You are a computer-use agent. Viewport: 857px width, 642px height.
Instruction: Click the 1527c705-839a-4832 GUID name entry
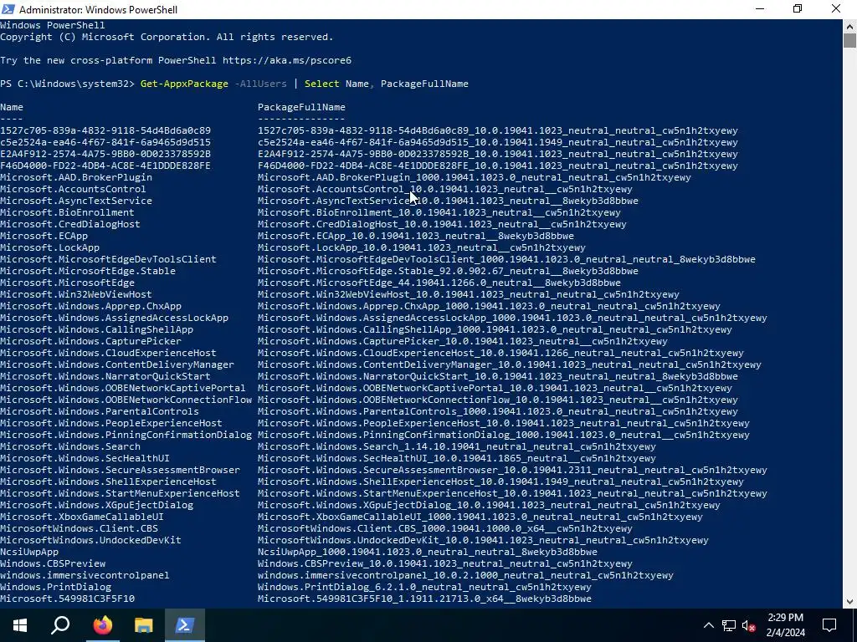pos(105,130)
